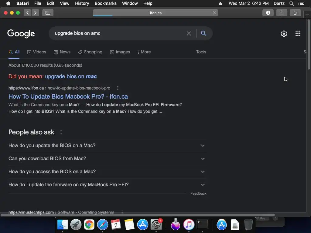The height and width of the screenshot is (233, 311).
Task: Open People also ask options menu
Action: click(x=61, y=132)
